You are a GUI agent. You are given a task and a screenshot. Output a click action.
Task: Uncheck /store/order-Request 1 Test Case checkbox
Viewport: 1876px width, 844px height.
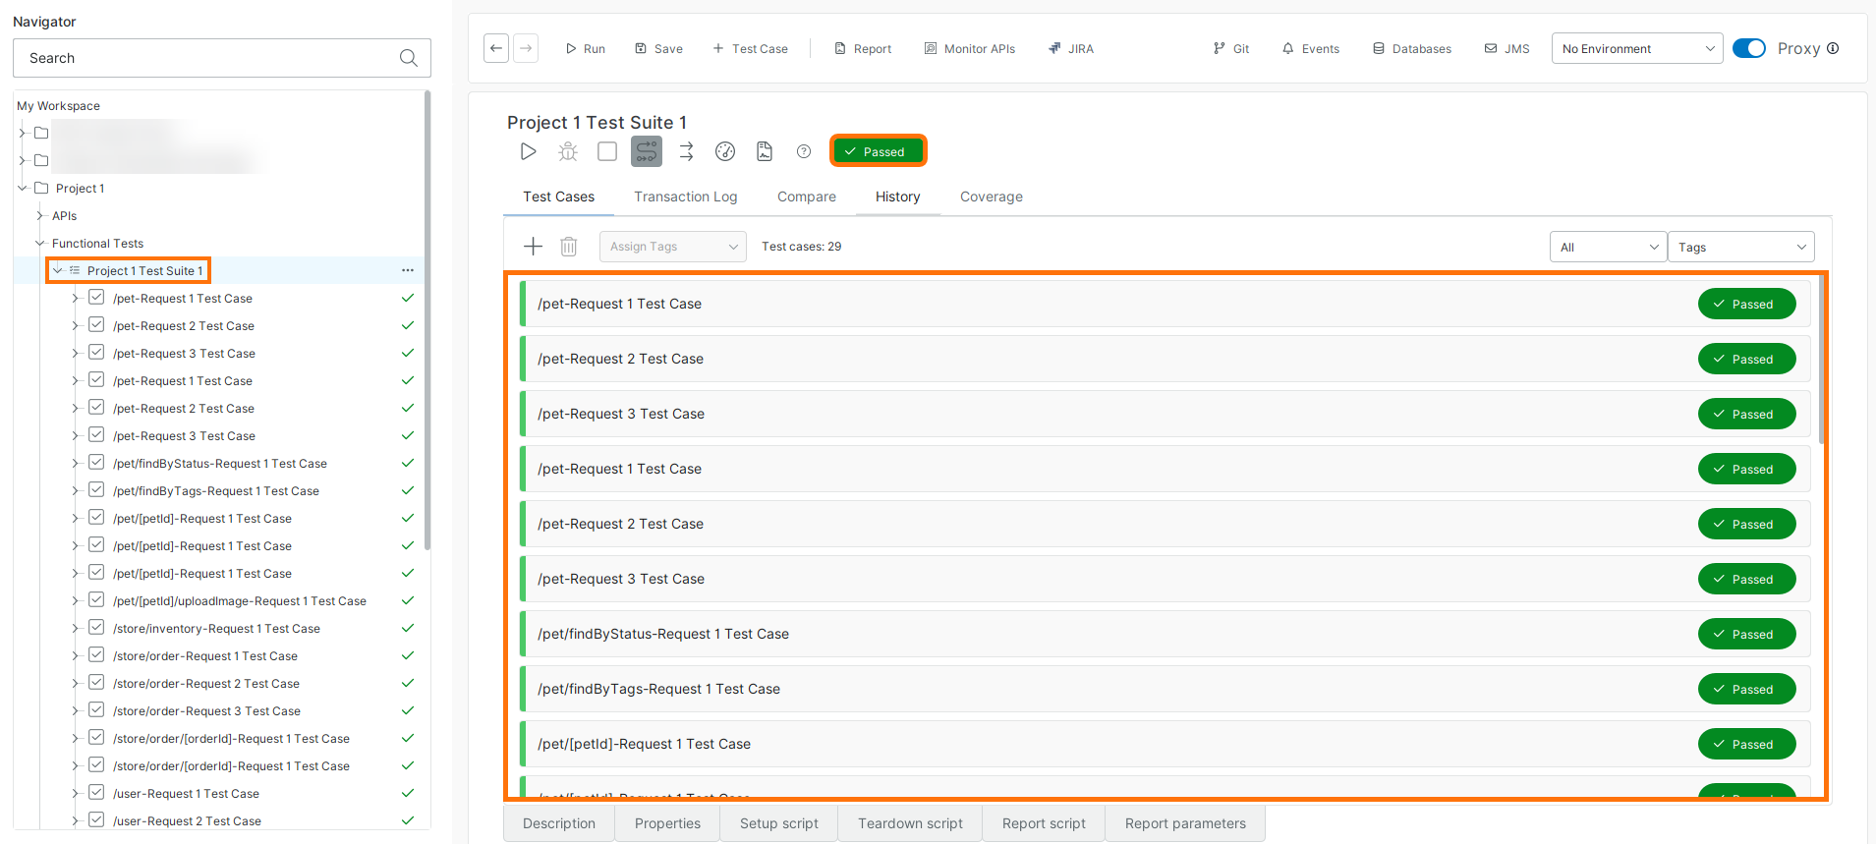coord(96,655)
